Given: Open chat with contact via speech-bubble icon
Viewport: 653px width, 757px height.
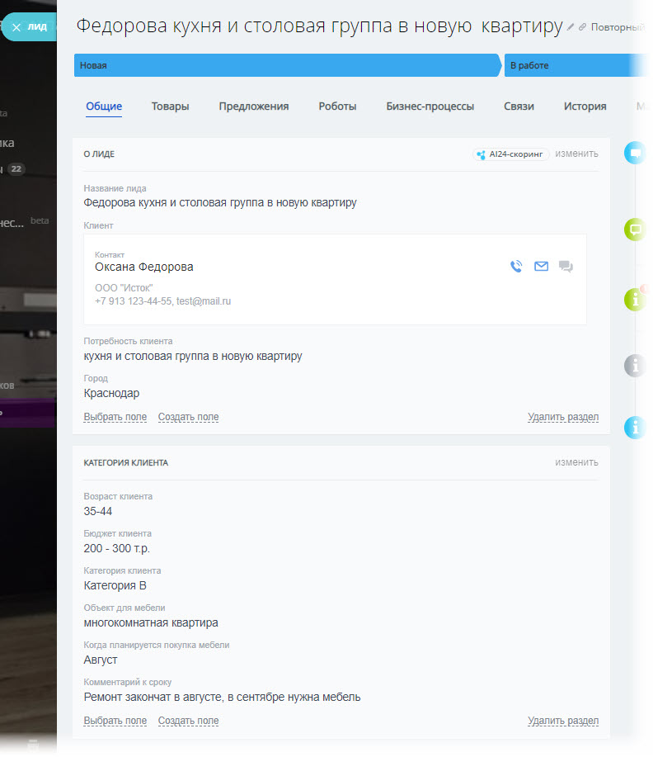Looking at the screenshot, I should (566, 266).
